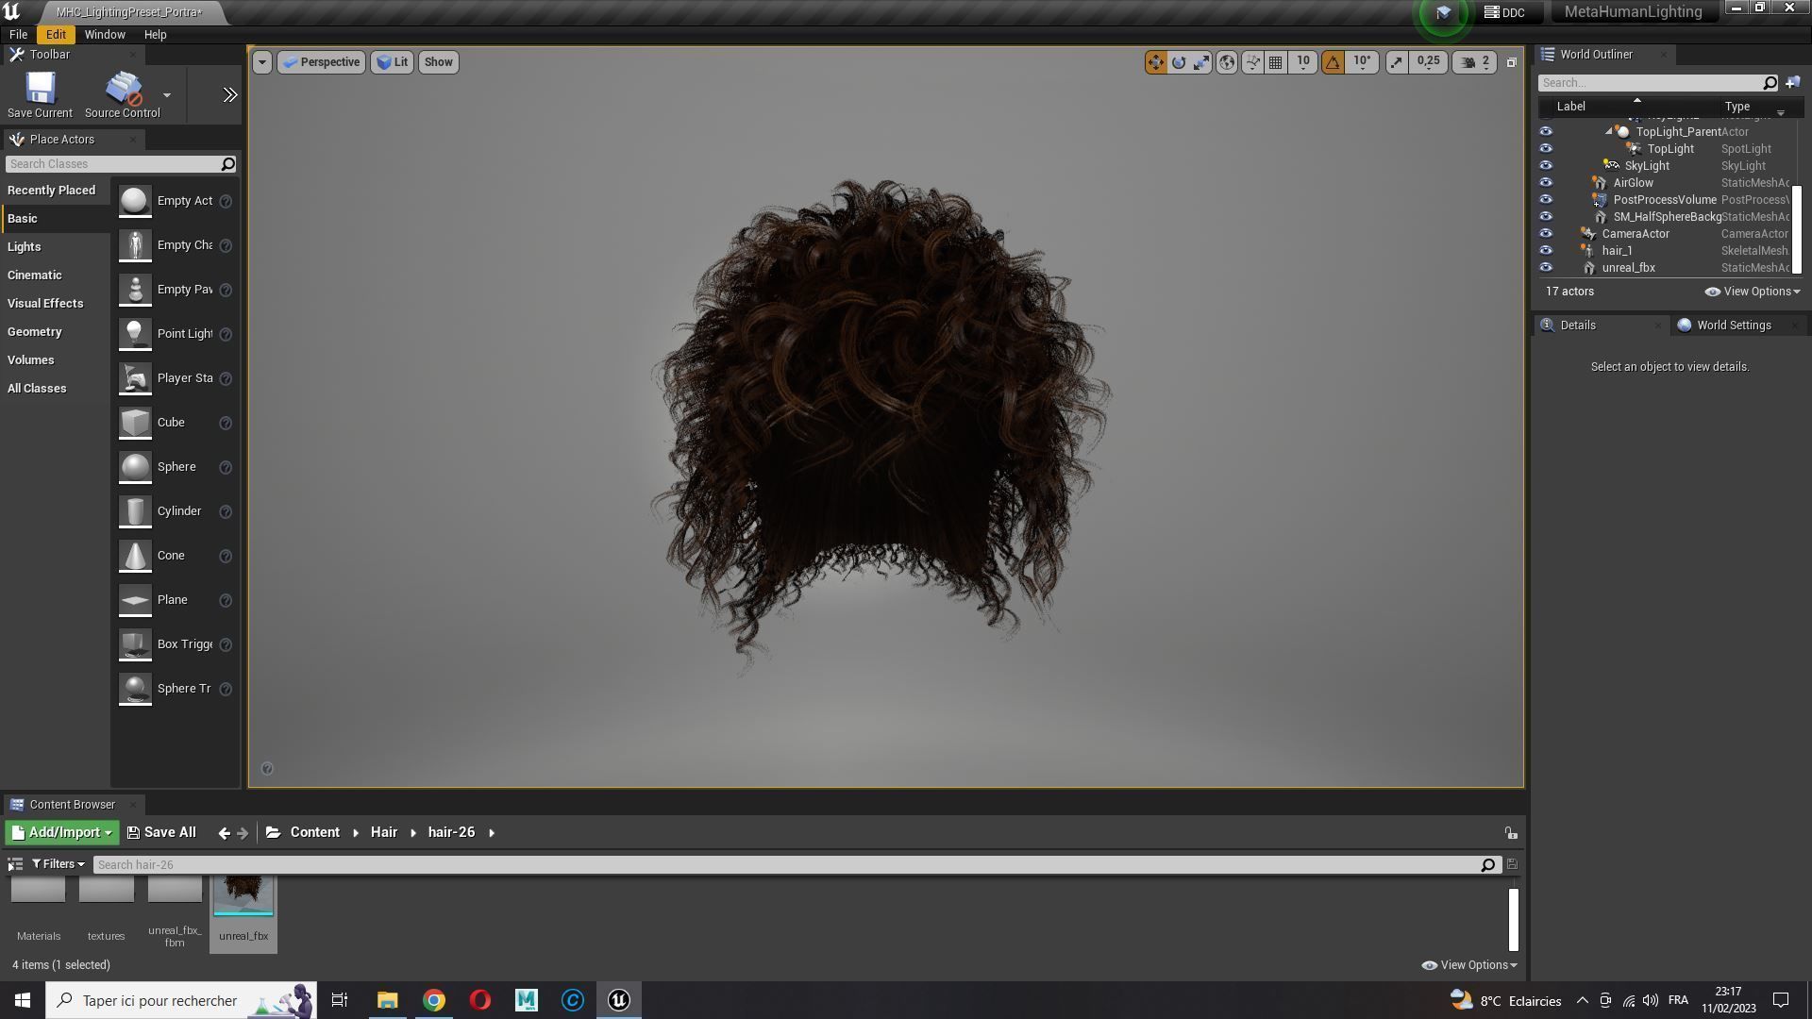Image resolution: width=1812 pixels, height=1019 pixels.
Task: Select the rotate gizmo tool
Action: (x=1179, y=62)
